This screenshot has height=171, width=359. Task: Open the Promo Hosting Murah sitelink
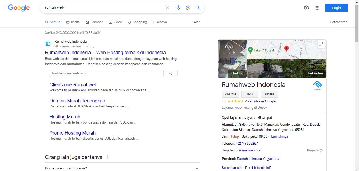click(x=73, y=133)
